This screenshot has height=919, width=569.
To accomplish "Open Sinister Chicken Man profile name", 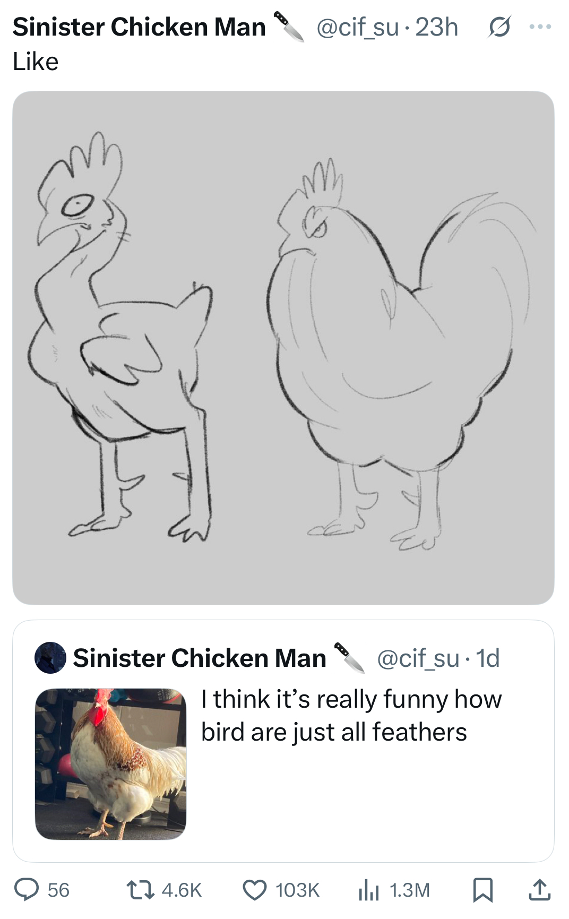I will tap(139, 27).
